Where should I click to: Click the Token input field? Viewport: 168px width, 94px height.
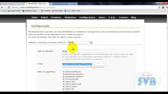tap(84, 64)
